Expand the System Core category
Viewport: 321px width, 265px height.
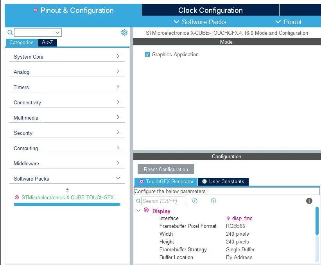pyautogui.click(x=67, y=56)
